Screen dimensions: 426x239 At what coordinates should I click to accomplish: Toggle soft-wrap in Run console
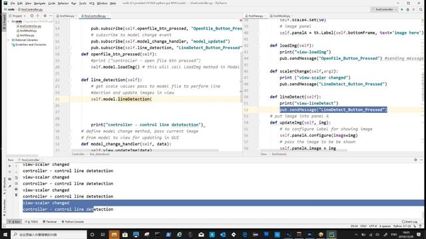[16, 178]
